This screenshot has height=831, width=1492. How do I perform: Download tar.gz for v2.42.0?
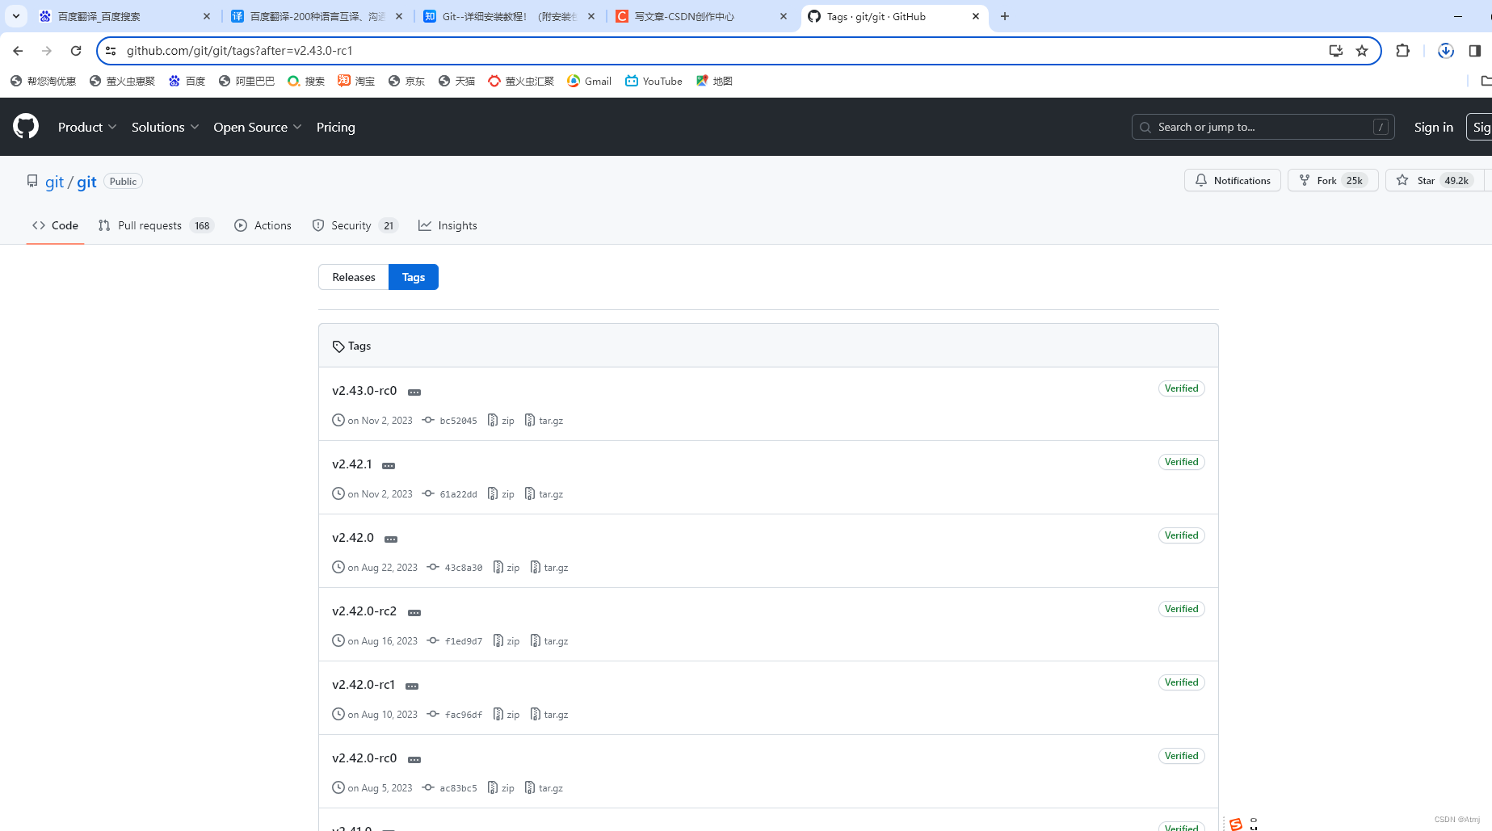click(x=549, y=567)
